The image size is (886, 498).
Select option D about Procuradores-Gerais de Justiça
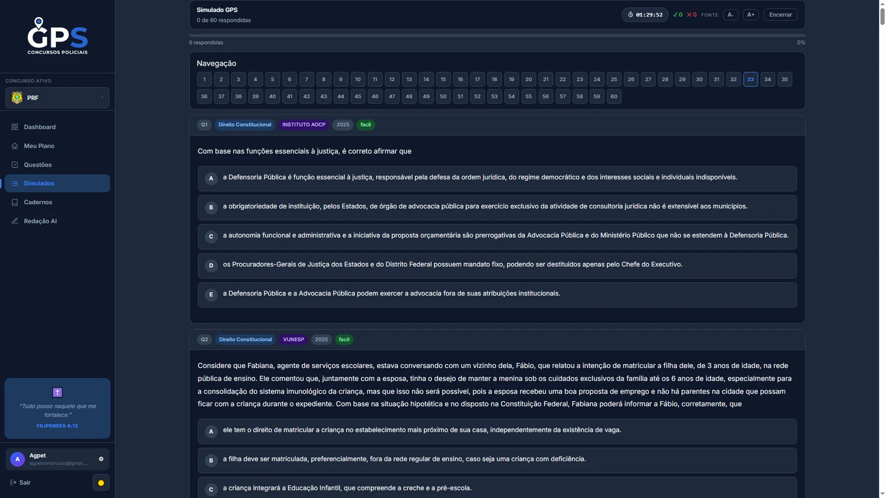pos(497,266)
